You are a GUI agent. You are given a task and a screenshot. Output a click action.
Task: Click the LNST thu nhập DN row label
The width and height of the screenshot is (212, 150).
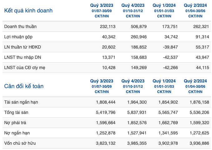pyautogui.click(x=22, y=57)
